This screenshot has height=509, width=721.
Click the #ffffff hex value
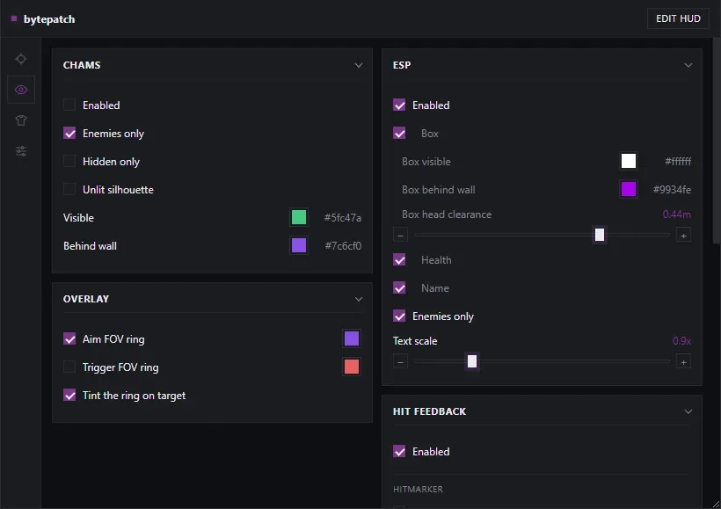[x=678, y=162]
